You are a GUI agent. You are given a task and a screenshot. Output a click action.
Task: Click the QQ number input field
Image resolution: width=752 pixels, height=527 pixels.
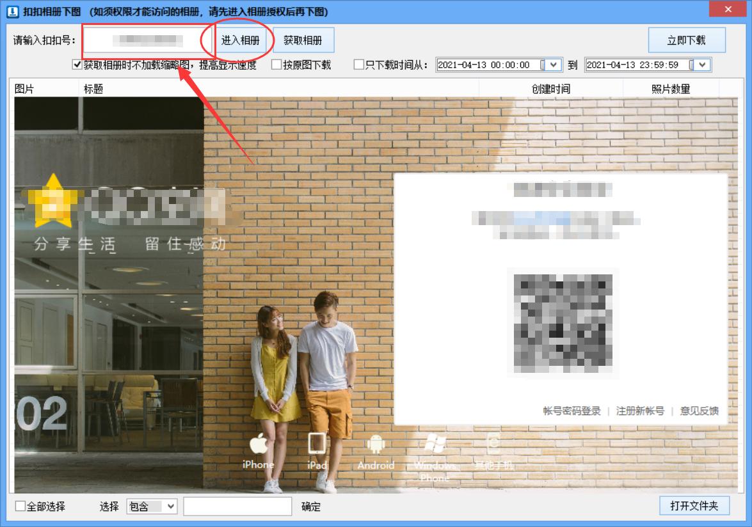pyautogui.click(x=143, y=40)
